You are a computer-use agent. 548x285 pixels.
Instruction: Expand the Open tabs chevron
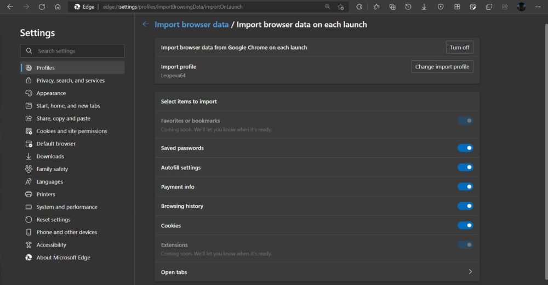tap(470, 272)
